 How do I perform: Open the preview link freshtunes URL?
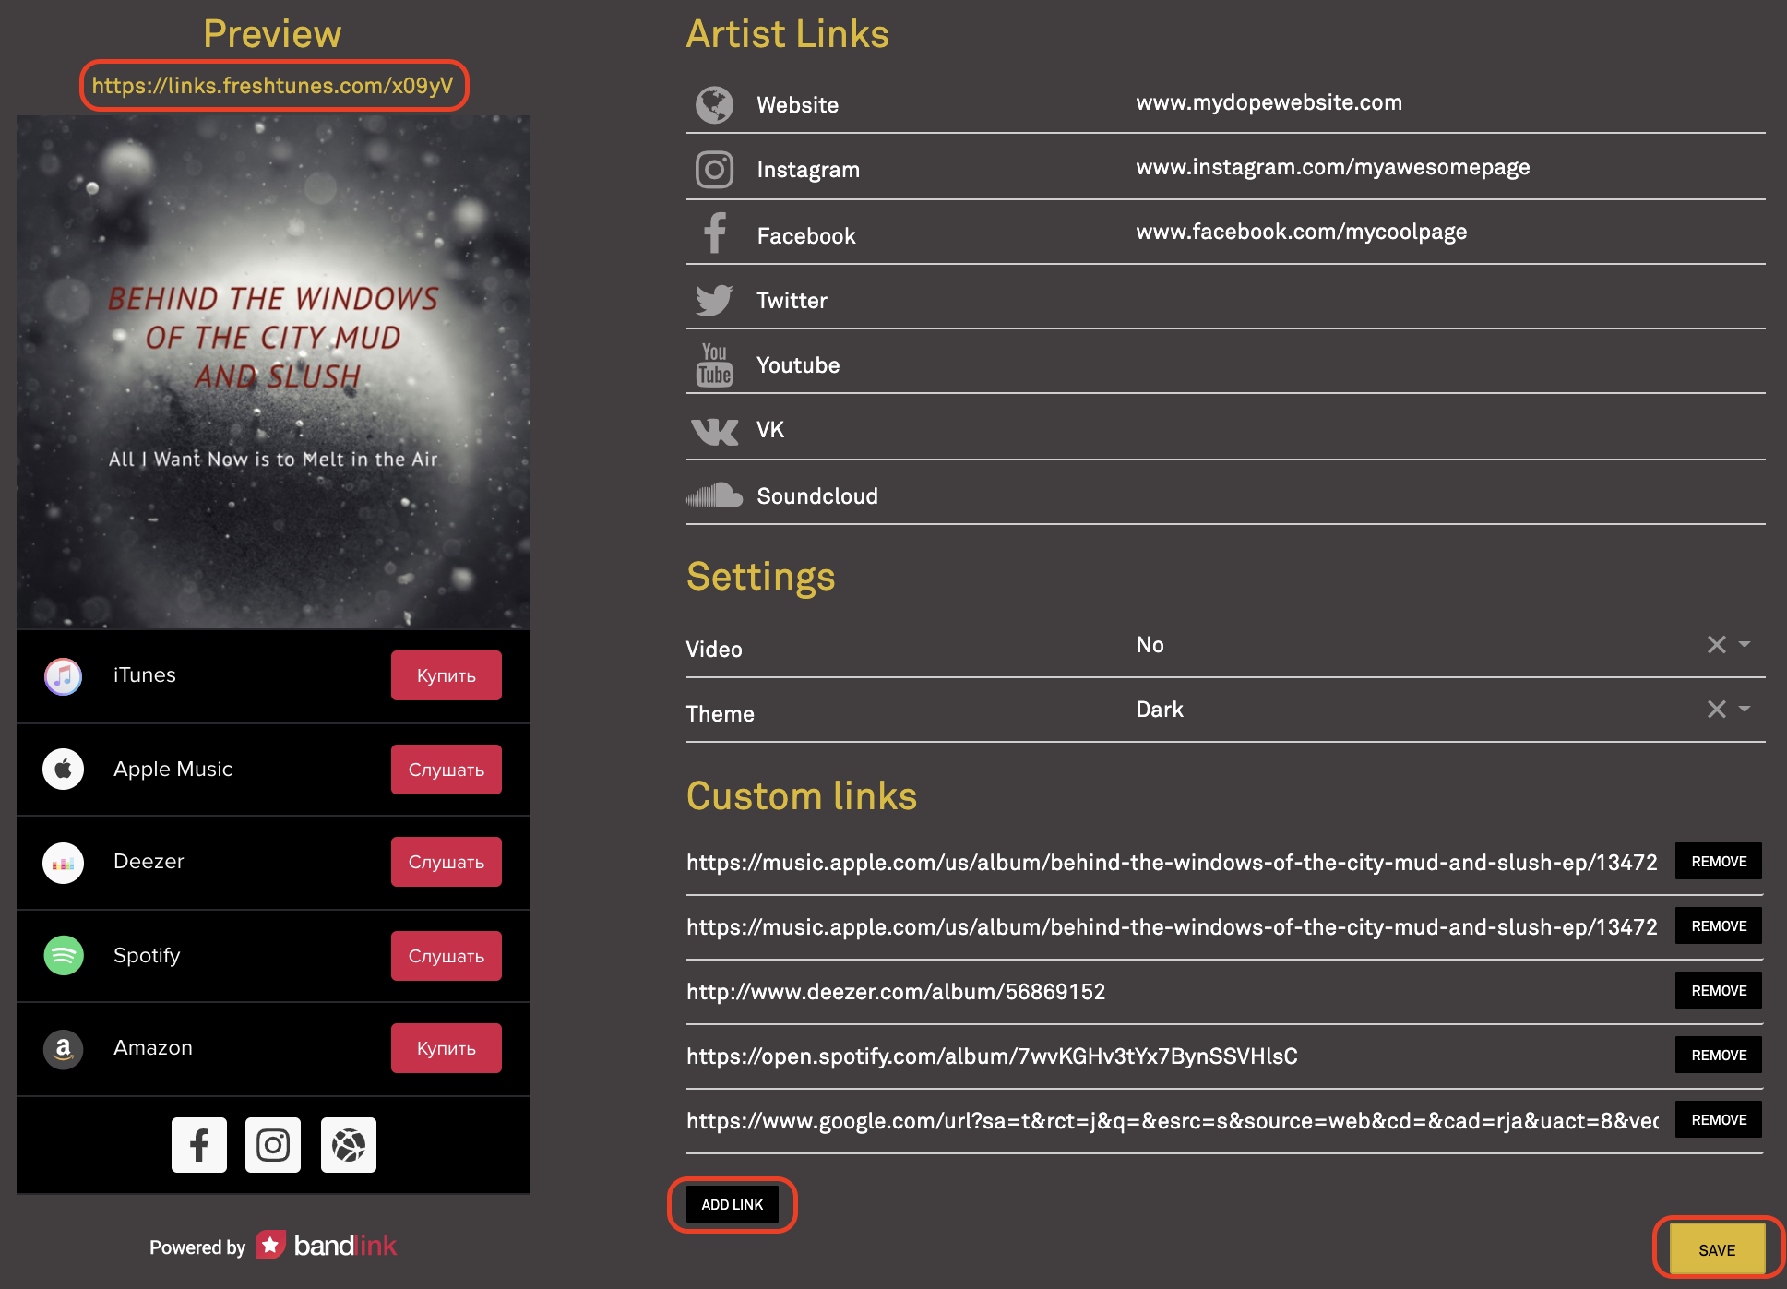coord(273,86)
